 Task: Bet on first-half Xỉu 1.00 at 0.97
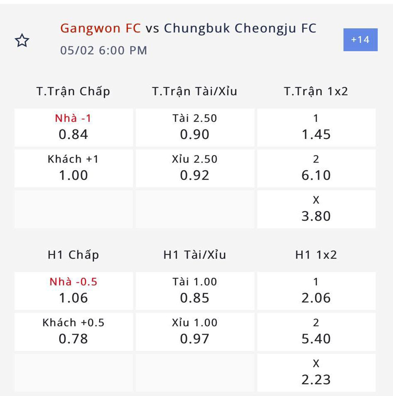(x=195, y=332)
